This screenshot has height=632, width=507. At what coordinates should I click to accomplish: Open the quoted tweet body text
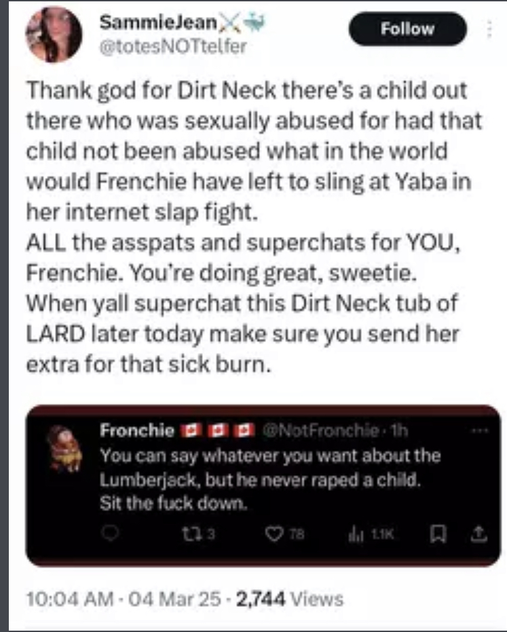click(x=270, y=480)
